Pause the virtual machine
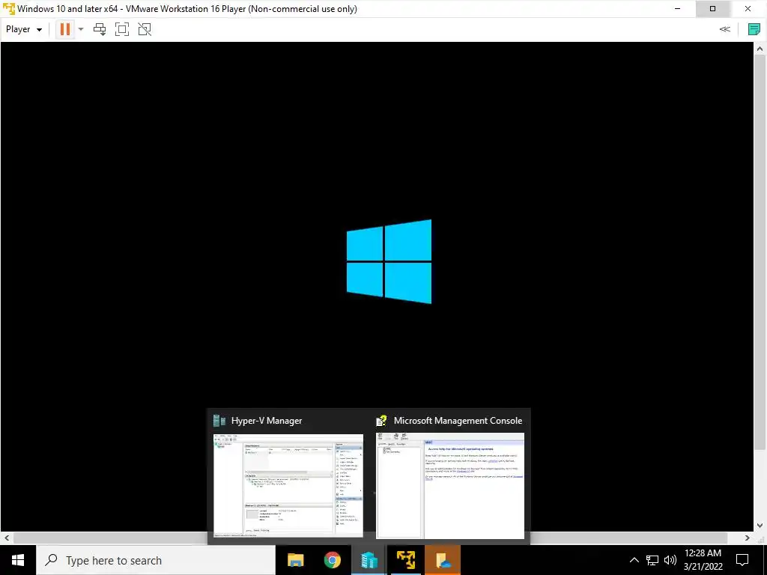The image size is (767, 575). tap(64, 29)
